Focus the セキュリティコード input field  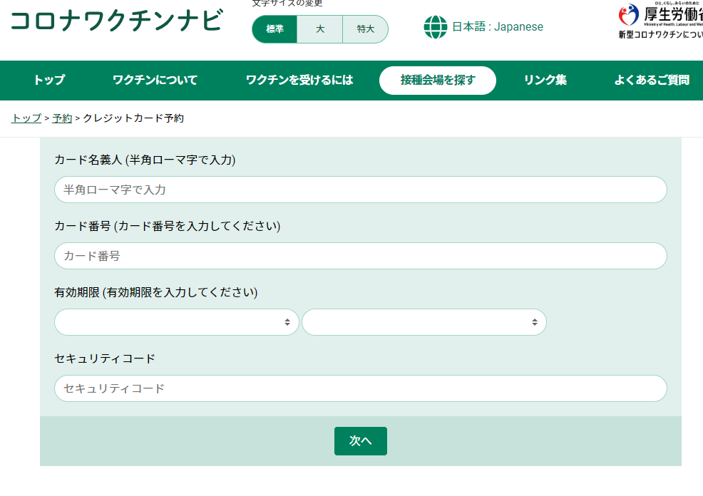tap(361, 388)
